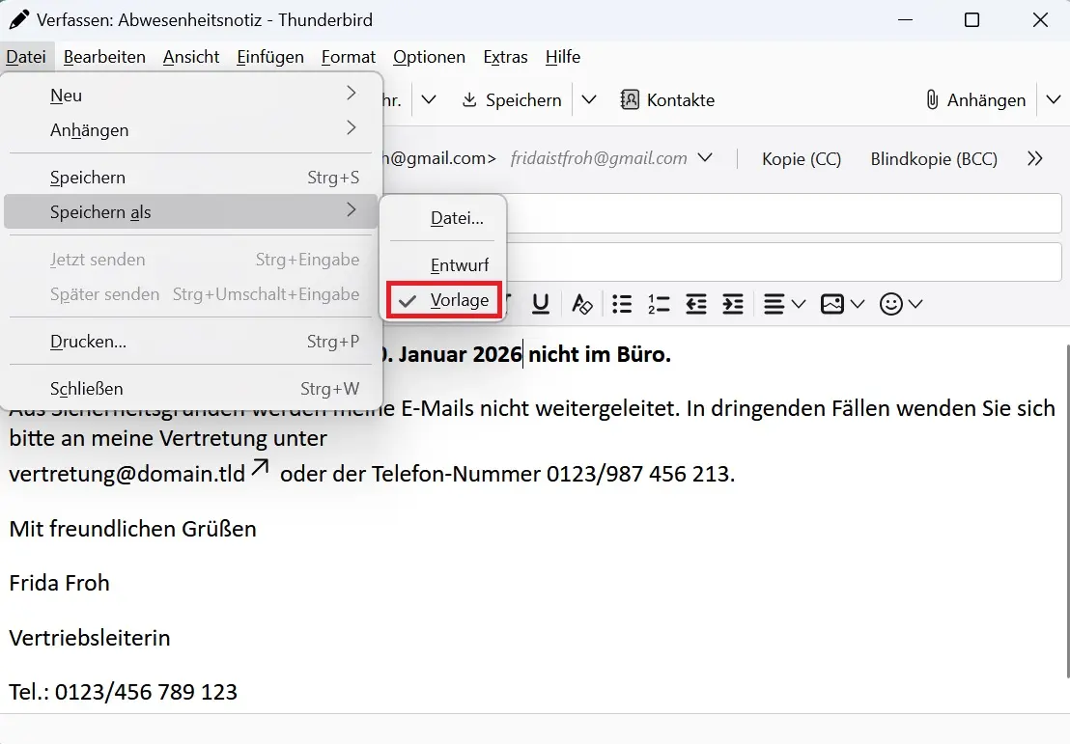Click the Speichern button

tap(512, 99)
